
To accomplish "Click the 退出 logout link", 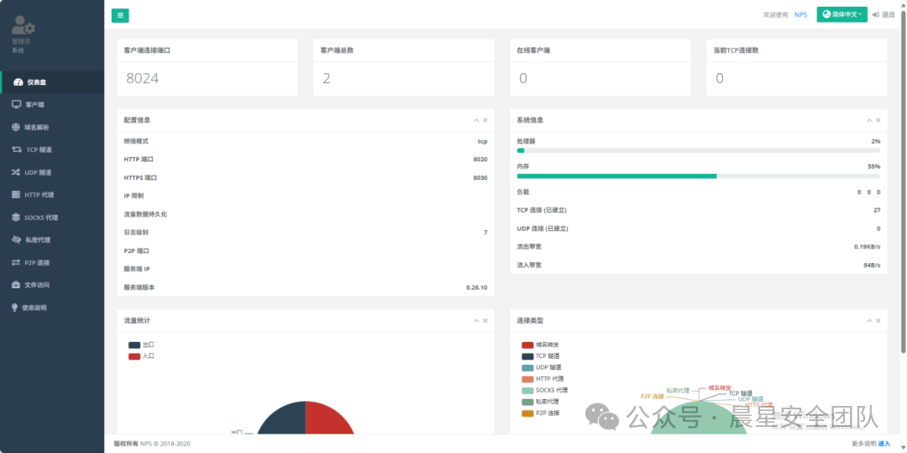I will (883, 14).
